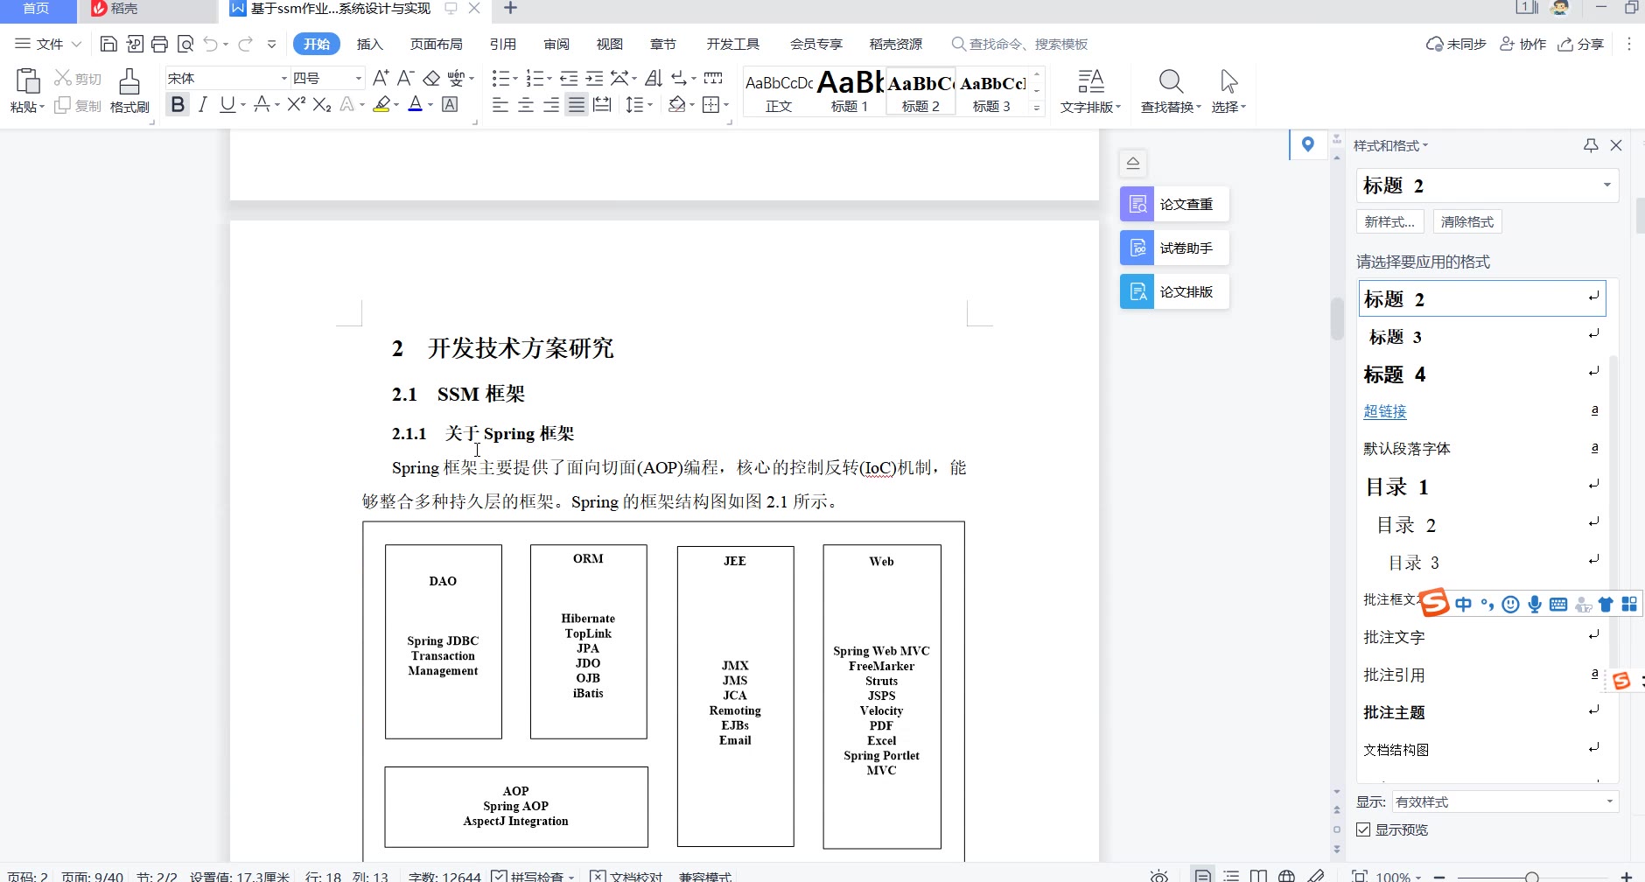Click the 清除格式 button
The width and height of the screenshot is (1645, 882).
[x=1467, y=221]
